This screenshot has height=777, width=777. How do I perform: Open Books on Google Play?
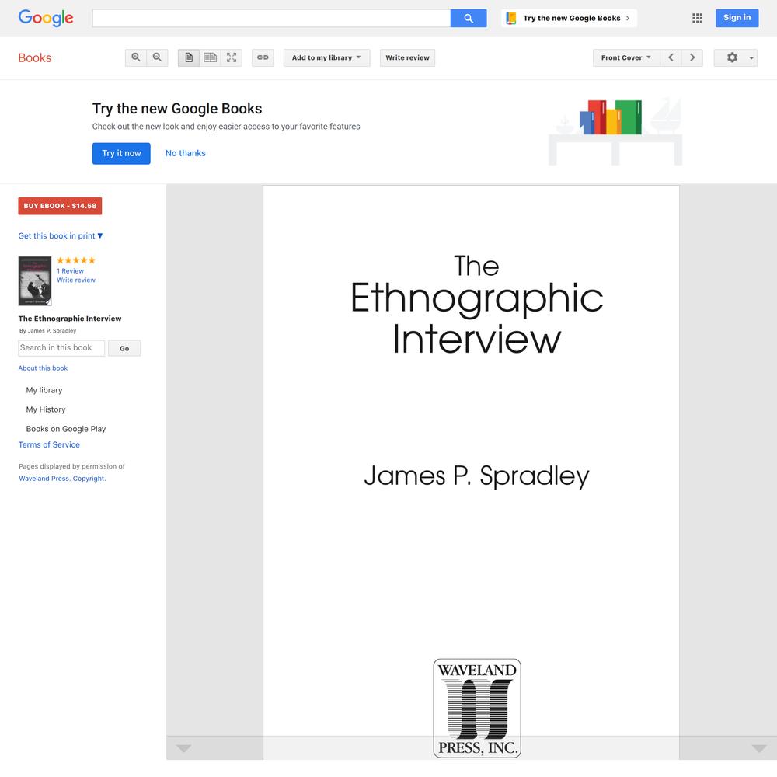[66, 429]
